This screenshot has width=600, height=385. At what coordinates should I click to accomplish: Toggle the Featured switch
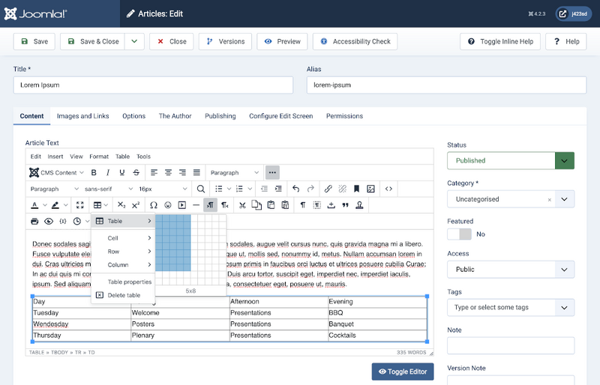[460, 234]
